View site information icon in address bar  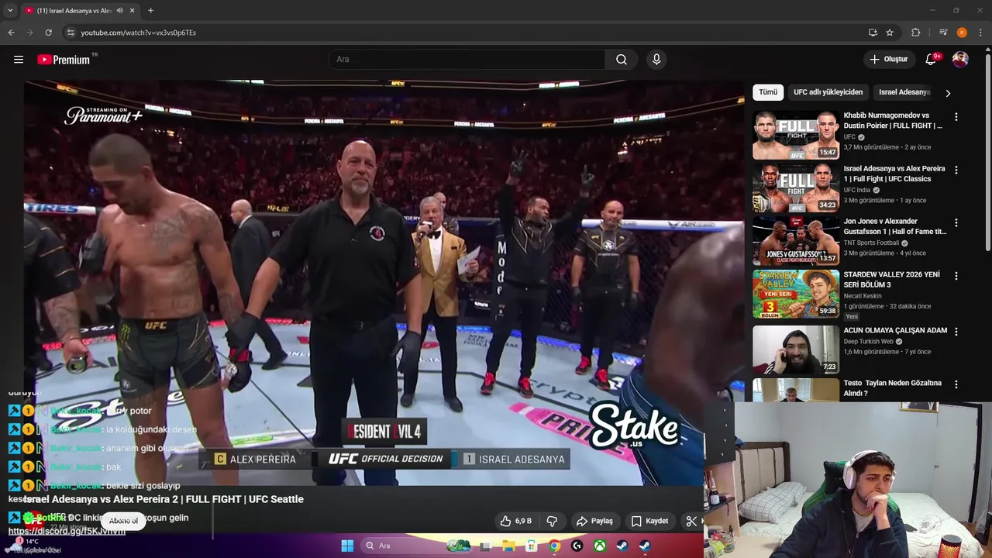[71, 33]
